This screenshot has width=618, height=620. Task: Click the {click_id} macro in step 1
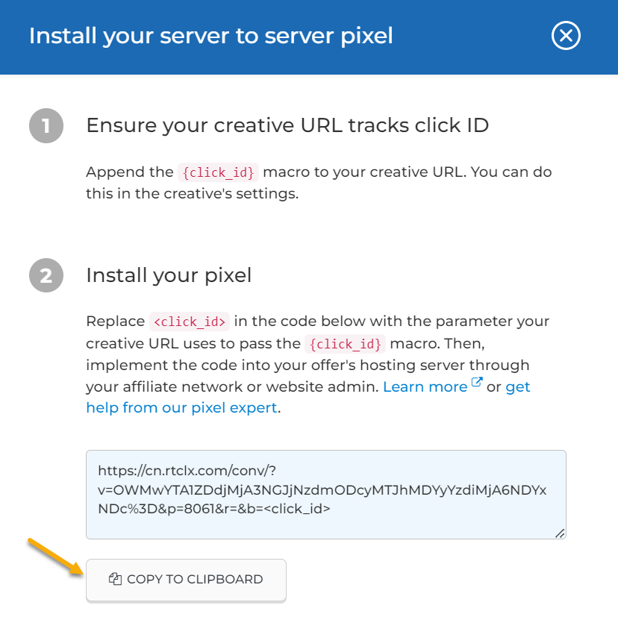219,172
